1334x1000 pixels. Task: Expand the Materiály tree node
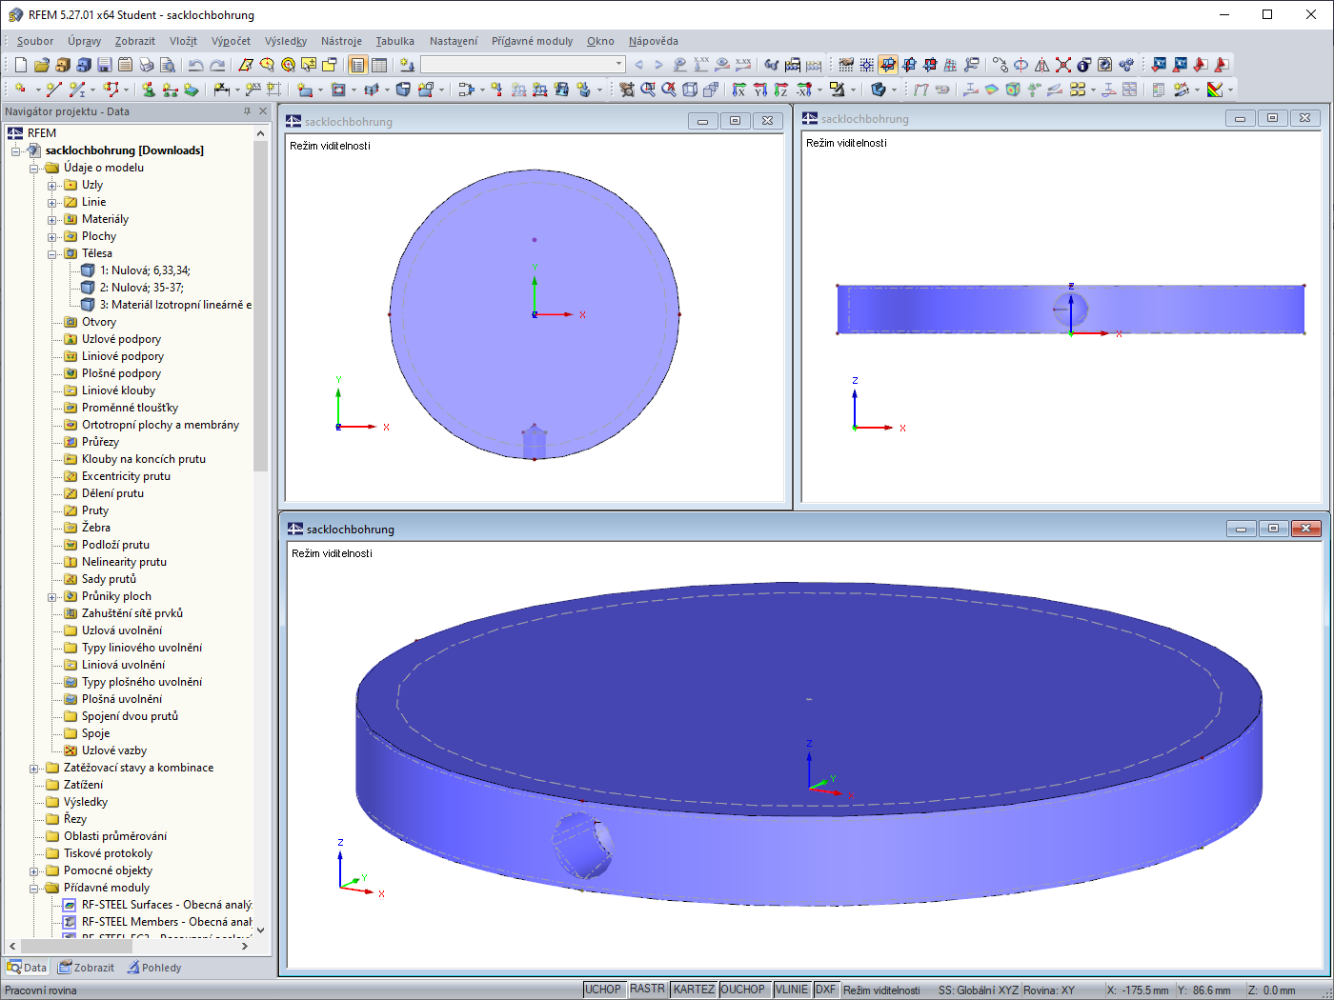click(52, 219)
